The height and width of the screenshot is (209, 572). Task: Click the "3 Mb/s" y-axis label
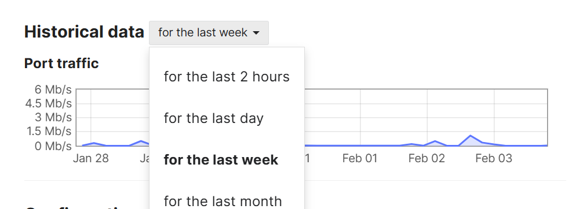(x=53, y=117)
